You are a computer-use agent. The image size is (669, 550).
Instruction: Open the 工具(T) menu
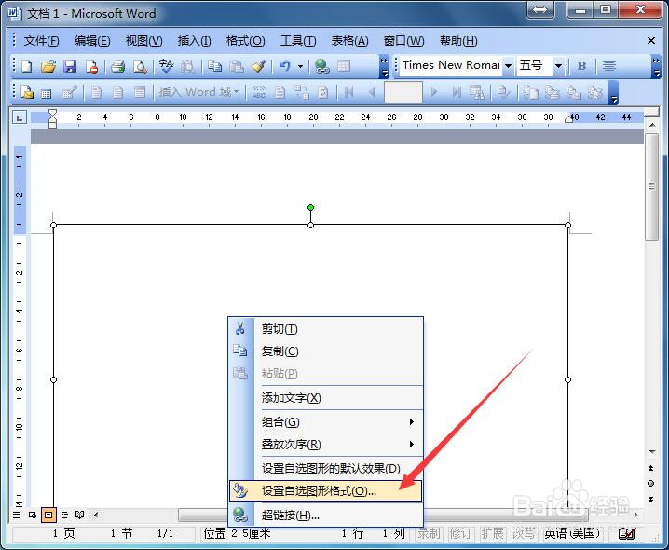click(x=298, y=41)
